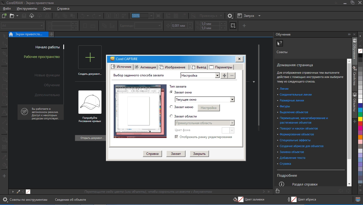Screen dimensions: 363x205
Task: Select Рабочее пространство in welcome sidebar
Action: 42,57
